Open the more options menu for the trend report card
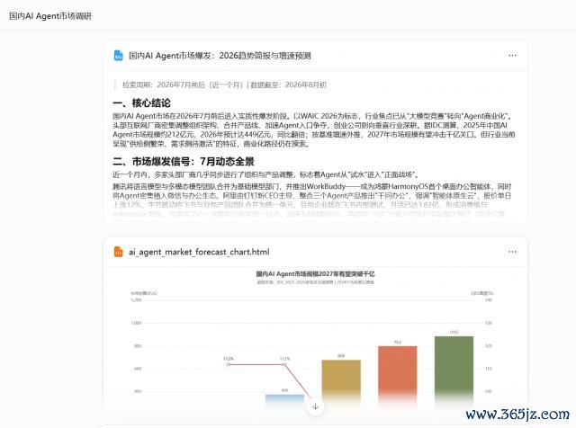The image size is (576, 428). click(x=512, y=56)
